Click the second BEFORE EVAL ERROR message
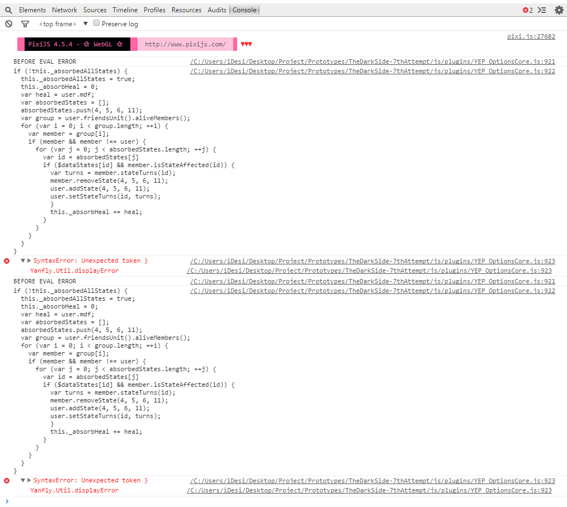 click(45, 282)
